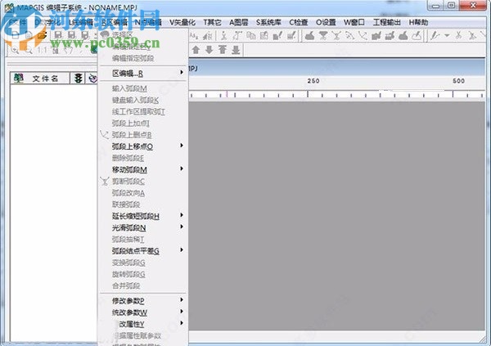
Task: Click the traffic light icon in file panel header
Action: pos(78,78)
